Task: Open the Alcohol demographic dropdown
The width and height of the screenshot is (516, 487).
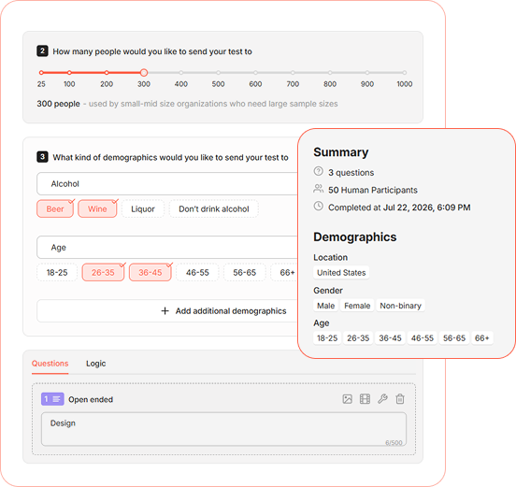Action: coord(167,183)
